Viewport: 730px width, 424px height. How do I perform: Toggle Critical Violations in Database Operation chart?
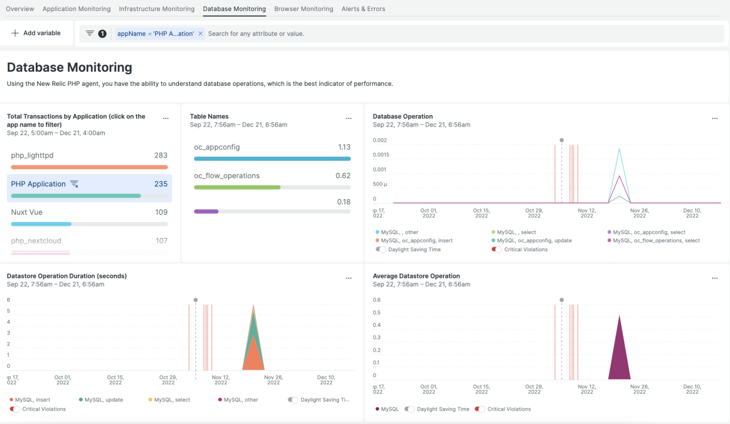pyautogui.click(x=496, y=249)
